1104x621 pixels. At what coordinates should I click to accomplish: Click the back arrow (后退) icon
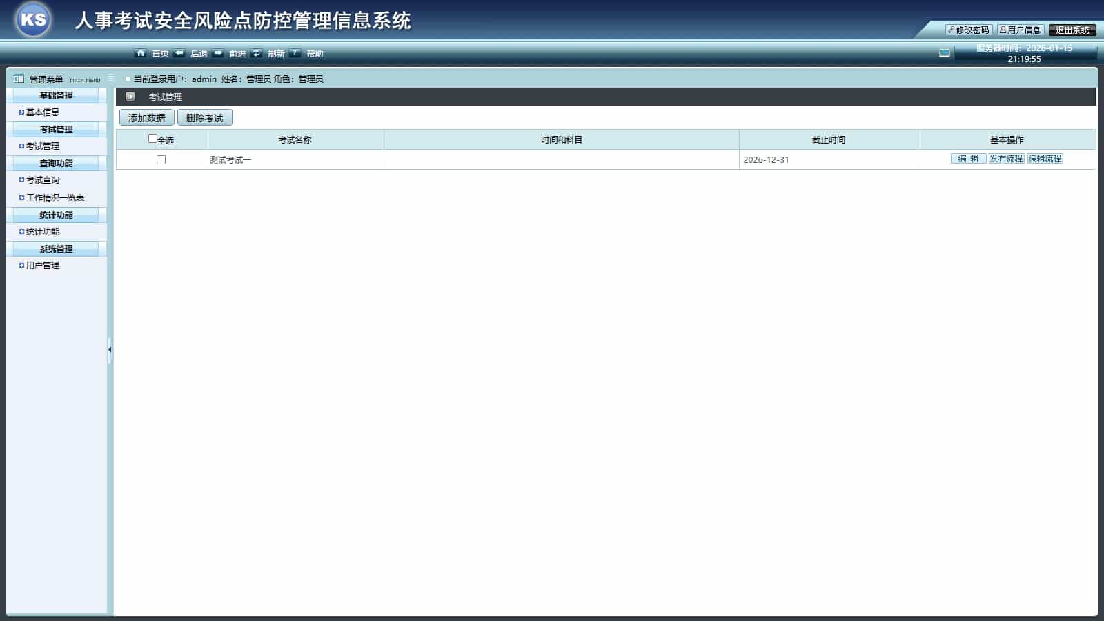pyautogui.click(x=179, y=53)
